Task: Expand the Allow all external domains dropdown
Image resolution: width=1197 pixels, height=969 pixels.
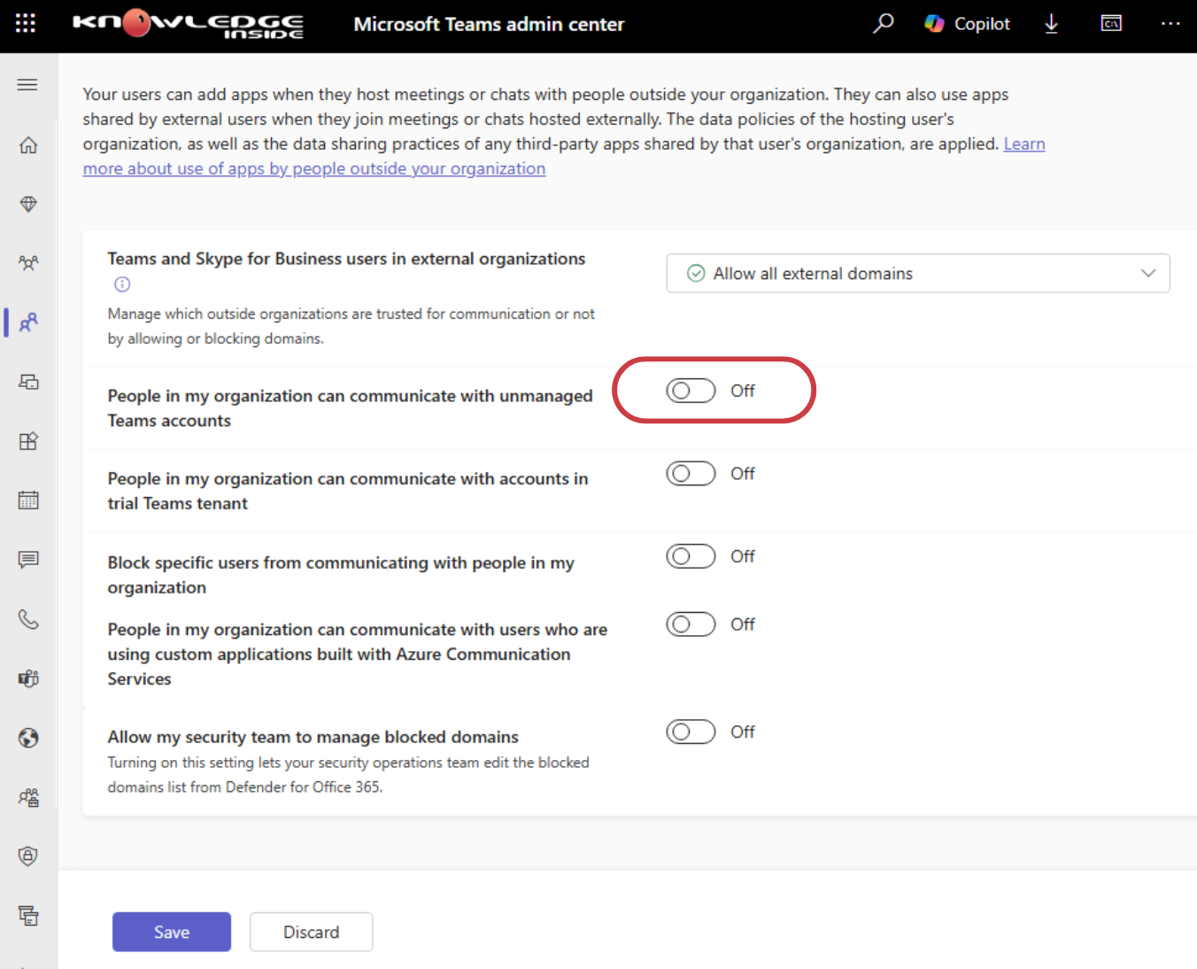Action: (x=917, y=274)
